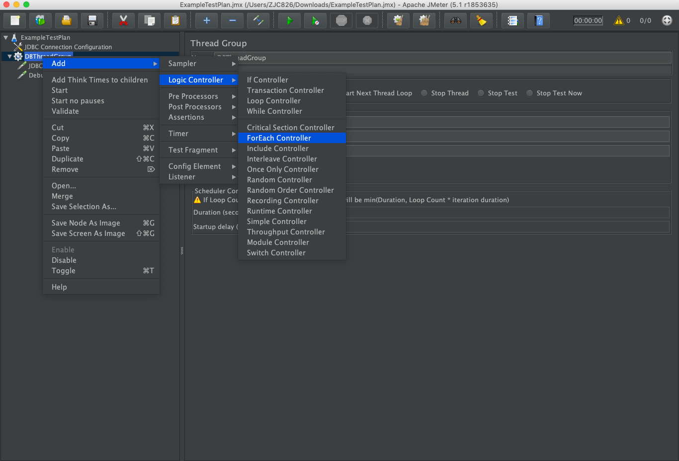Choose Switch Controller menu entry
This screenshot has width=679, height=461.
point(292,253)
